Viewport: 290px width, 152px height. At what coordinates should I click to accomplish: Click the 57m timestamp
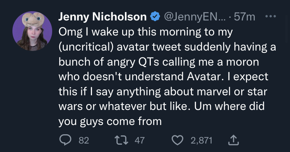244,17
